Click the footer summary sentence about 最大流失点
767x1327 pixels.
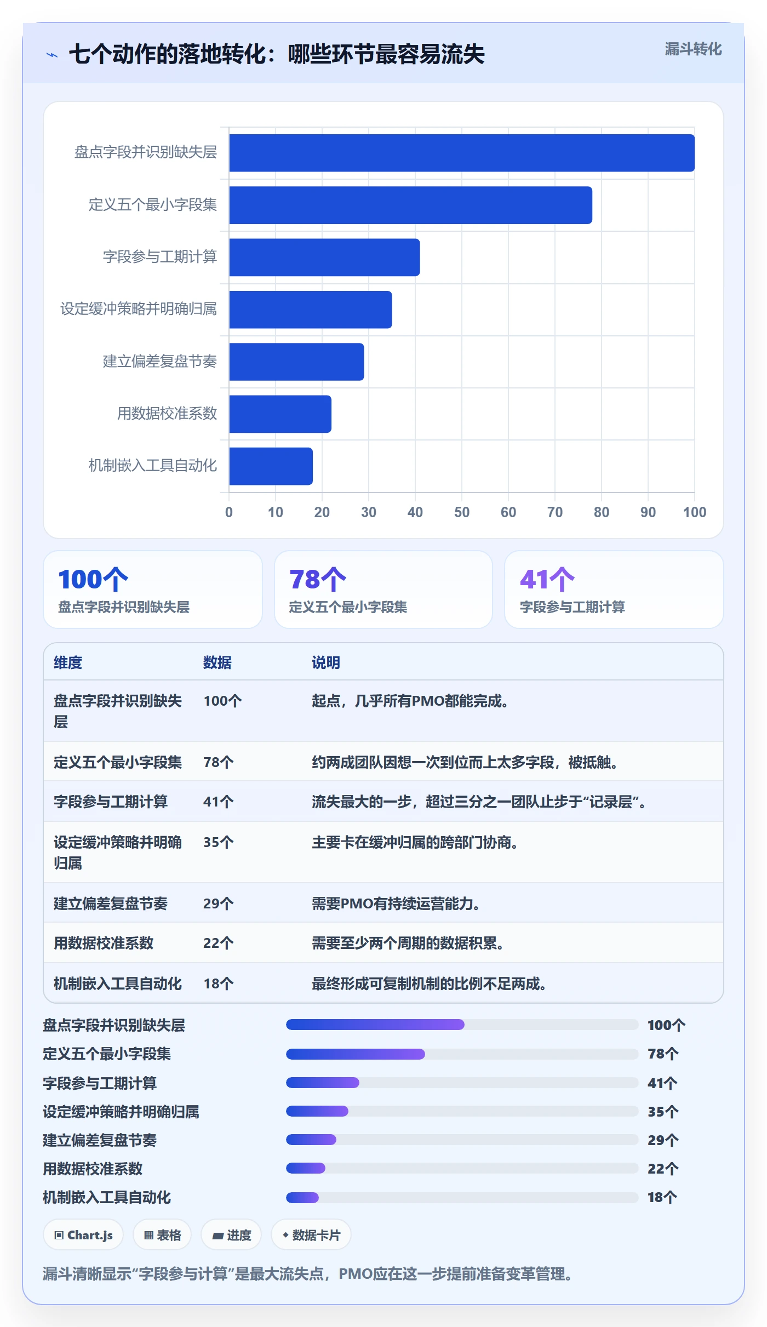pyautogui.click(x=308, y=1274)
